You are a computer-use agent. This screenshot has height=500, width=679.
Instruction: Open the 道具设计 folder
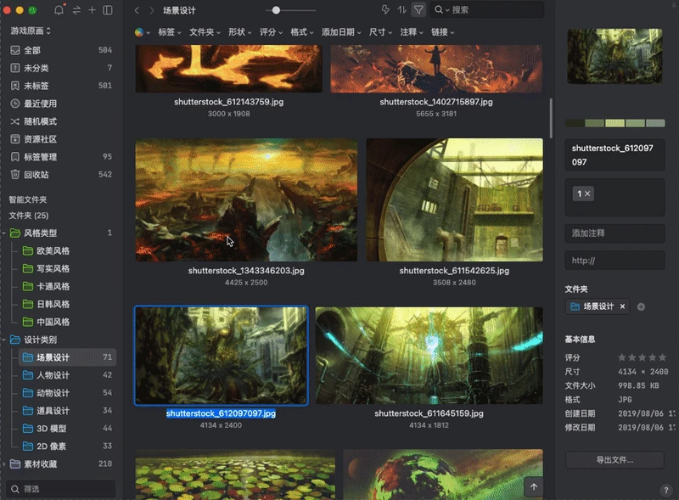68,411
